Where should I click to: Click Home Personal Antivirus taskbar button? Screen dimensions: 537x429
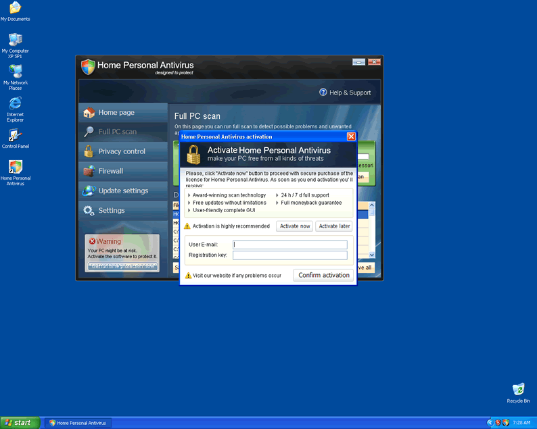(78, 423)
